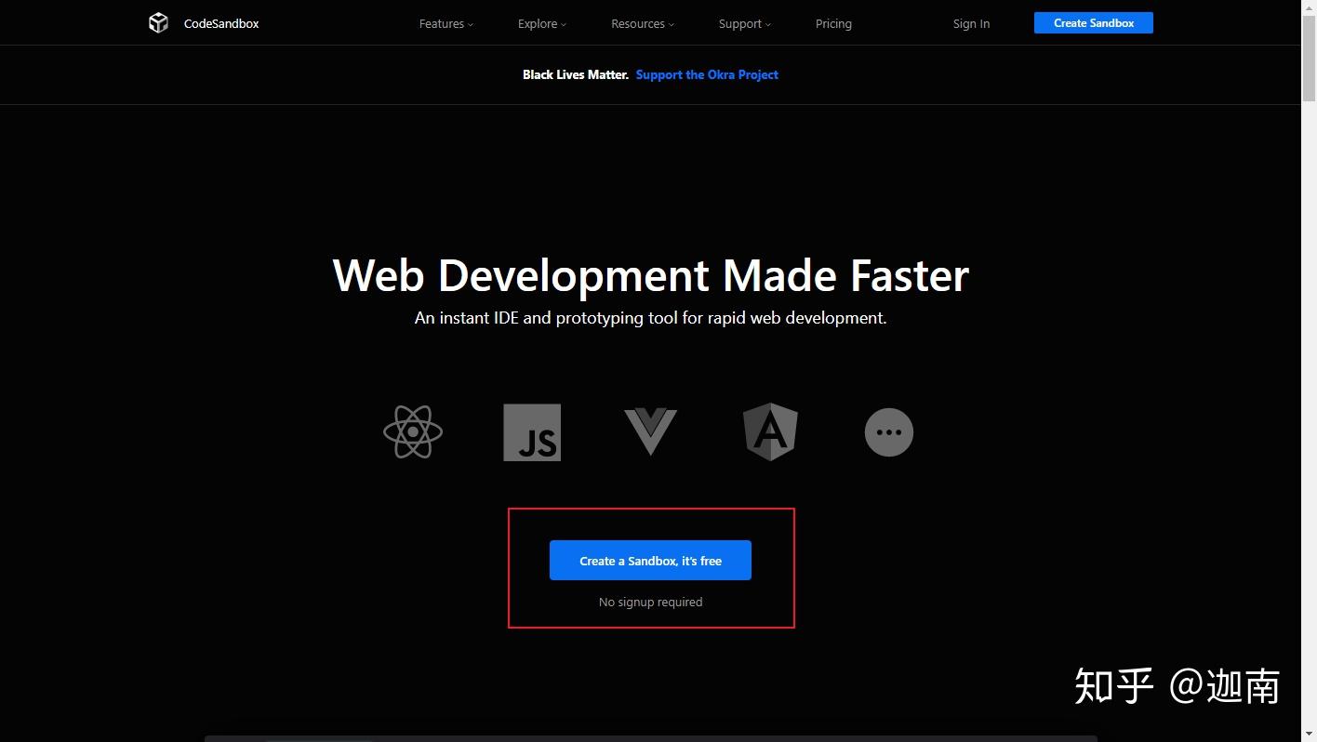Click the 'No signup required' text
The image size is (1317, 742).
point(650,603)
